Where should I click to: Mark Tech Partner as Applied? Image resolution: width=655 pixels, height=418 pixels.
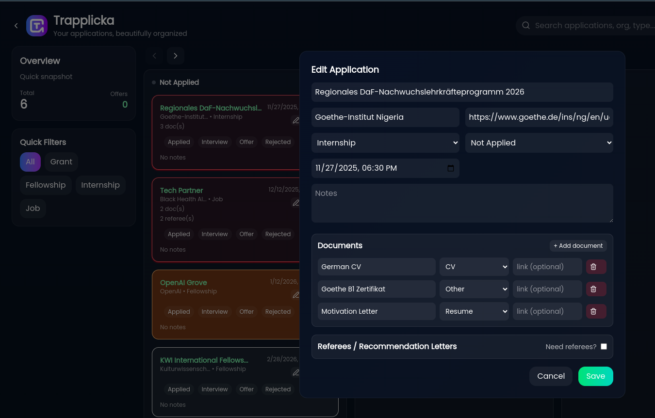coord(179,234)
